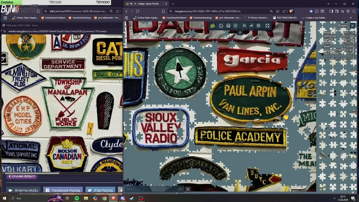This screenshot has height=202, width=359.
Task: Click the translate page icon
Action: tap(271, 11)
